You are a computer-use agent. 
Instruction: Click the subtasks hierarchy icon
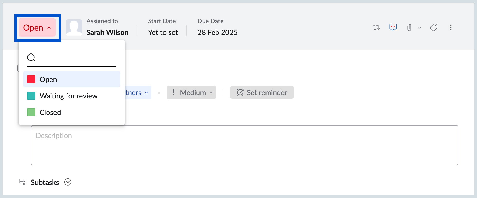[22, 182]
